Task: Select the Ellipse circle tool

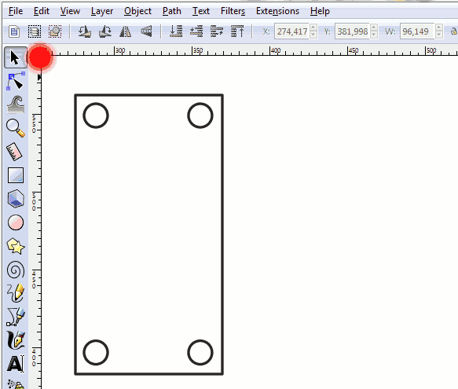Action: pos(16,222)
